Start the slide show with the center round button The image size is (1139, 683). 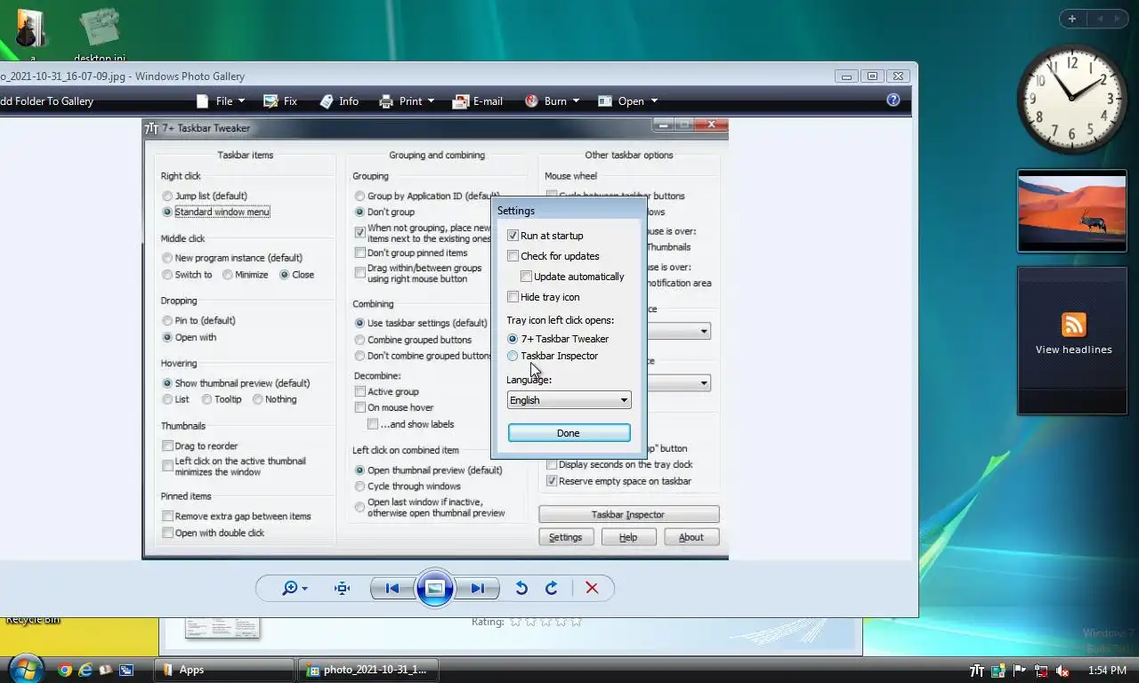435,588
